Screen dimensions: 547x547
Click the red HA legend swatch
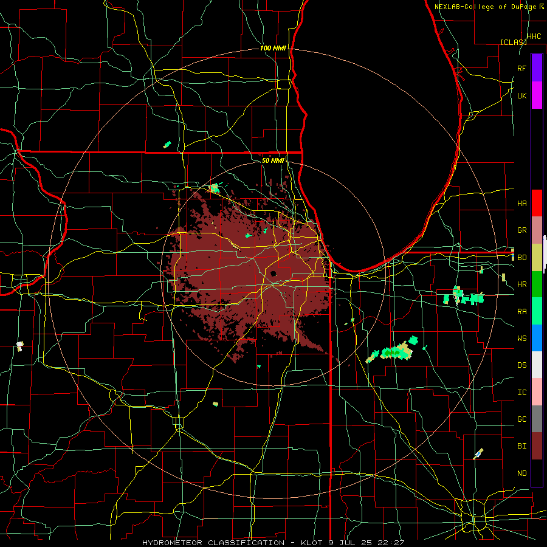537,203
